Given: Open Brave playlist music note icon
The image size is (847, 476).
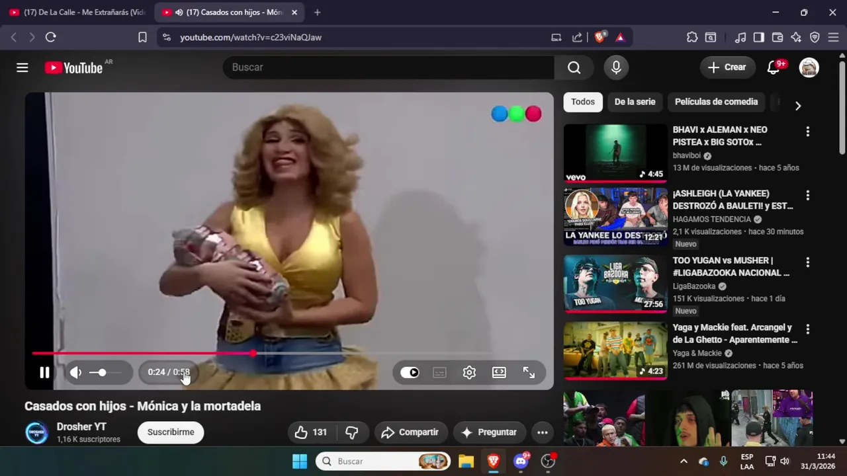Looking at the screenshot, I should coord(741,37).
